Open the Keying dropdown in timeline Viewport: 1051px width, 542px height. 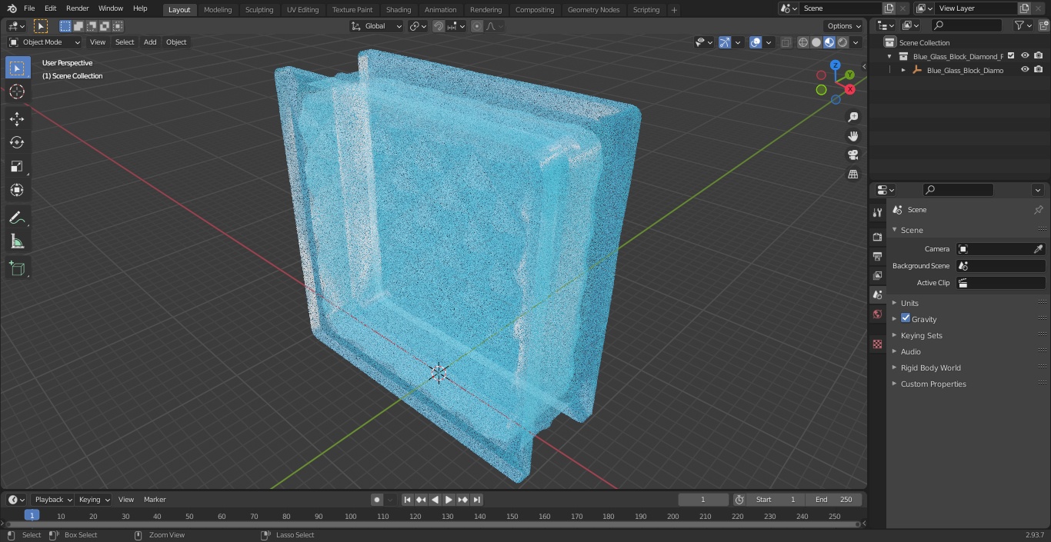pyautogui.click(x=93, y=500)
